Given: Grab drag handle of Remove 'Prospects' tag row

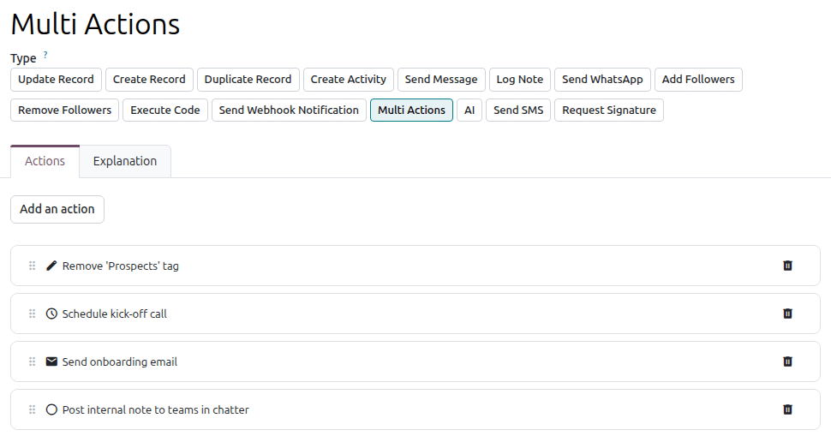Looking at the screenshot, I should [32, 266].
